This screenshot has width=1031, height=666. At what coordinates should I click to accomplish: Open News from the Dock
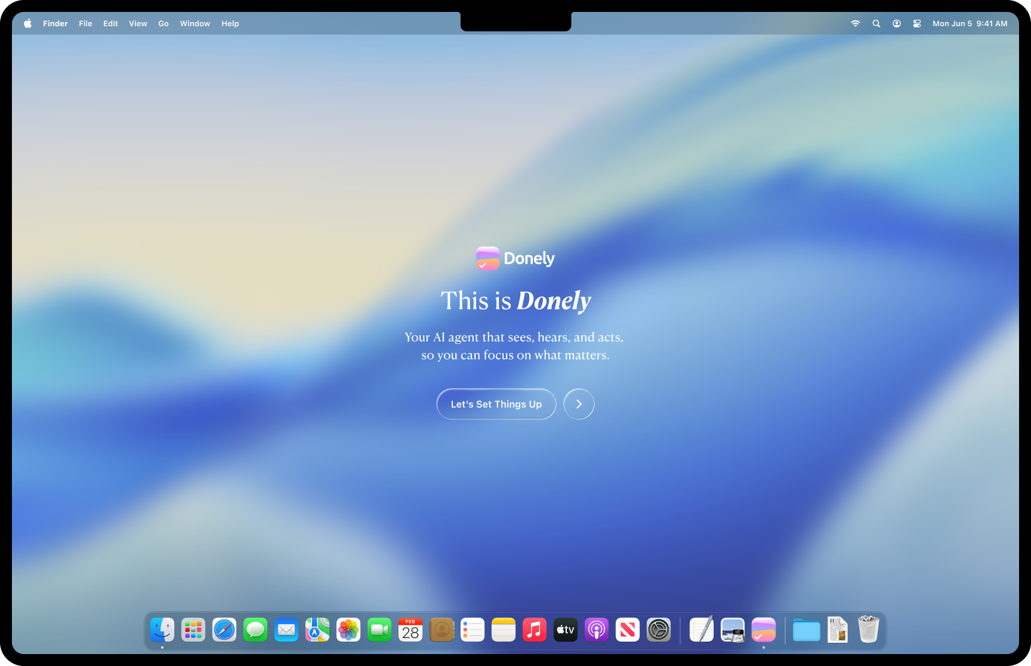click(628, 630)
